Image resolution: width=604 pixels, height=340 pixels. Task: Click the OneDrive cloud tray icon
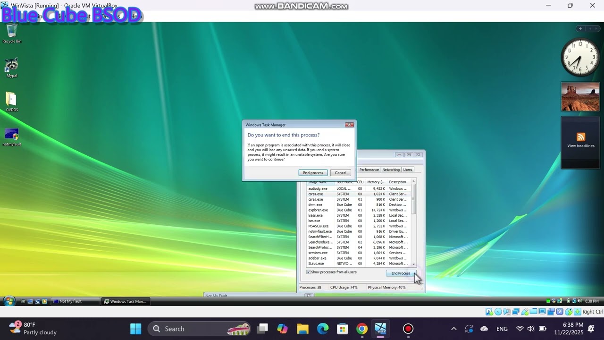click(x=484, y=329)
